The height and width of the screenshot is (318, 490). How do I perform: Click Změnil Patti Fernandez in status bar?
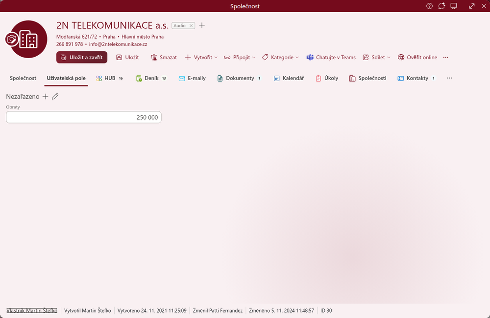[x=218, y=311]
